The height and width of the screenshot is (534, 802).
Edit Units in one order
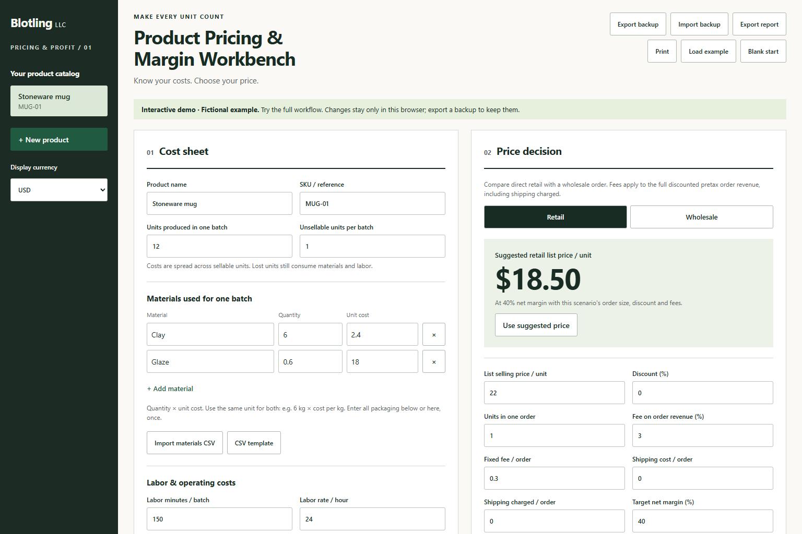pos(555,435)
